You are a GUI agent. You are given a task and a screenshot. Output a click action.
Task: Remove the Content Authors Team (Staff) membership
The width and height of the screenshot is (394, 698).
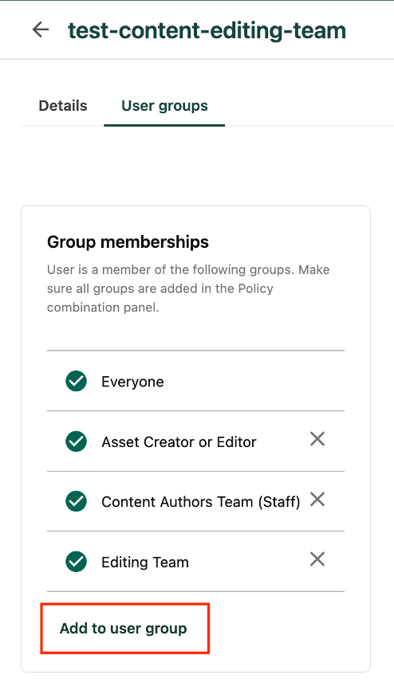pos(317,500)
